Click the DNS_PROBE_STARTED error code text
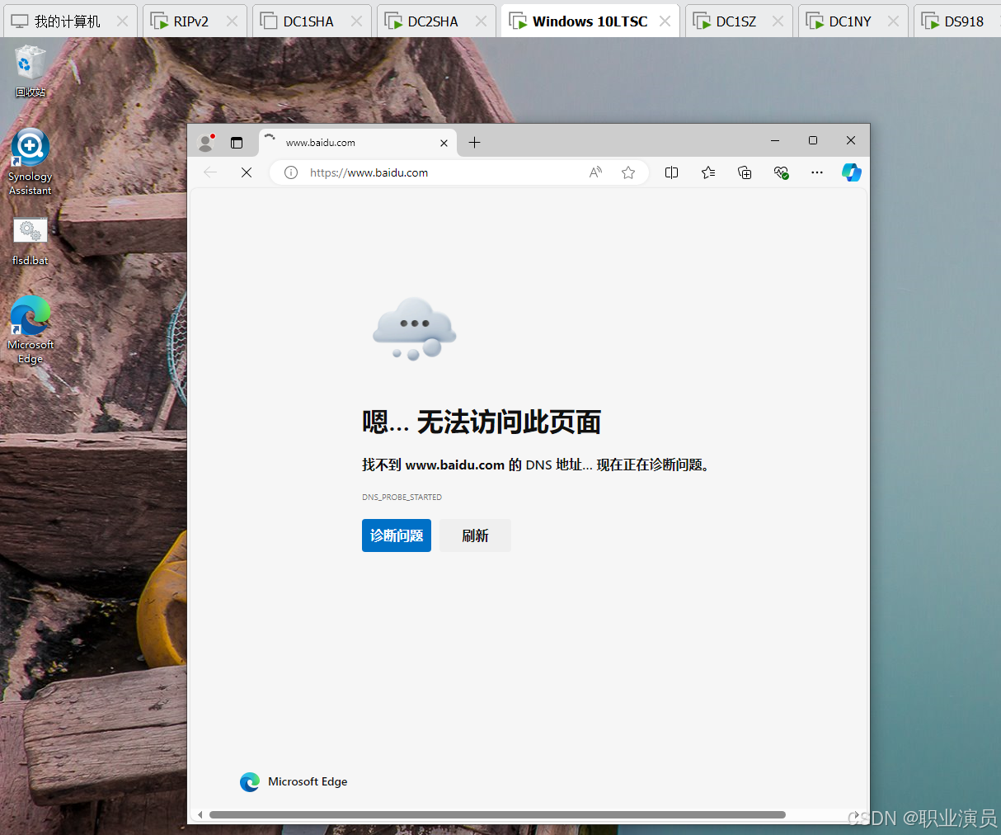The height and width of the screenshot is (835, 1001). coord(402,498)
